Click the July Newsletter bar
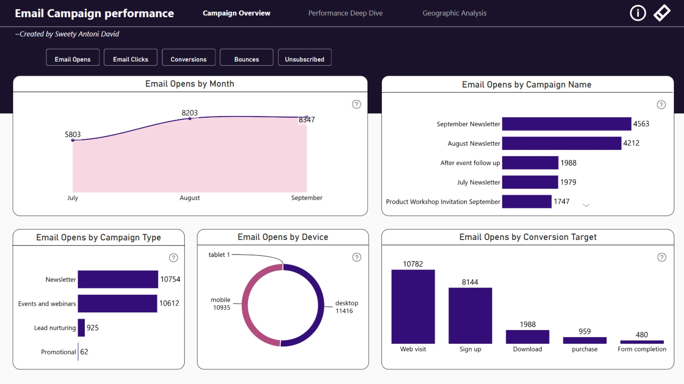The image size is (684, 384). click(x=530, y=182)
